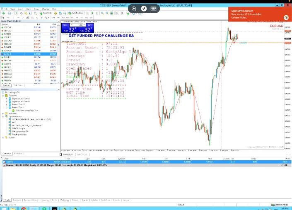Open the Window menu
The image size is (292, 210).
pyautogui.click(x=46, y=9)
